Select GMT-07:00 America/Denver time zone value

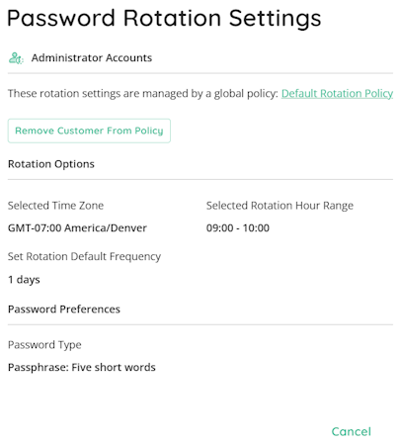(x=77, y=228)
